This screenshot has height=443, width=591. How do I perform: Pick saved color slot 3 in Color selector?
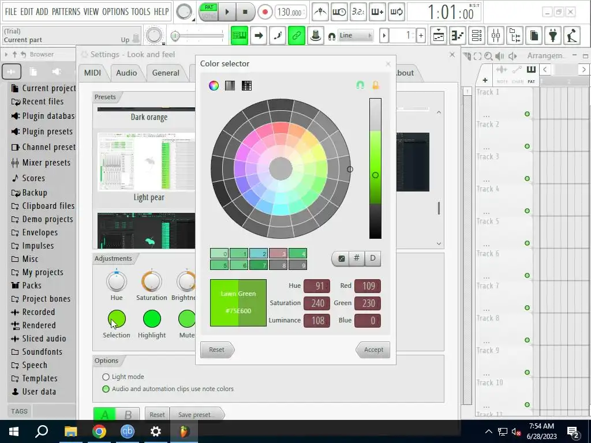278,254
